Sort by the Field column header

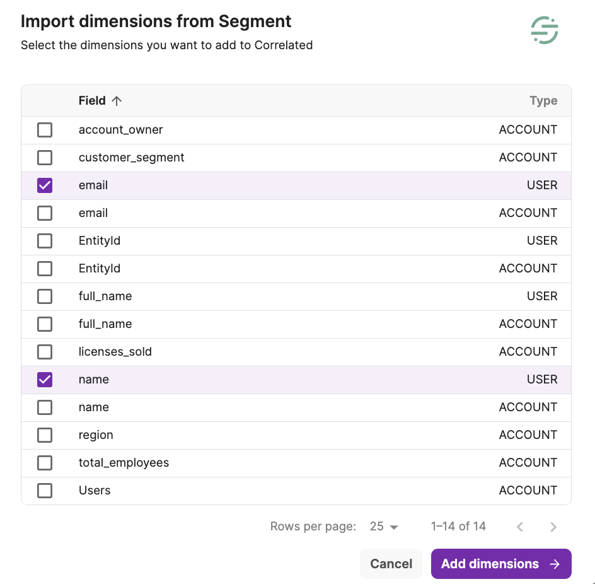tap(92, 101)
